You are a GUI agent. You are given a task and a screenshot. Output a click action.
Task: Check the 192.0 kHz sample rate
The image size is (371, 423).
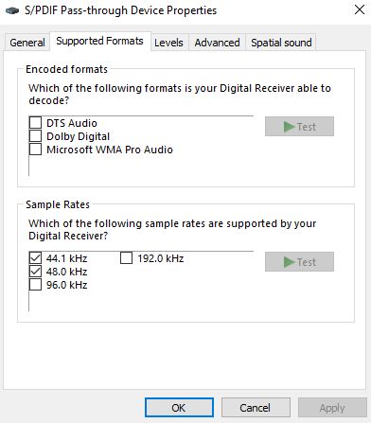click(126, 257)
